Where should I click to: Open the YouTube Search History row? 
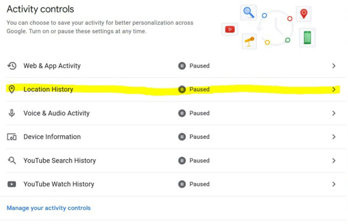click(x=60, y=160)
